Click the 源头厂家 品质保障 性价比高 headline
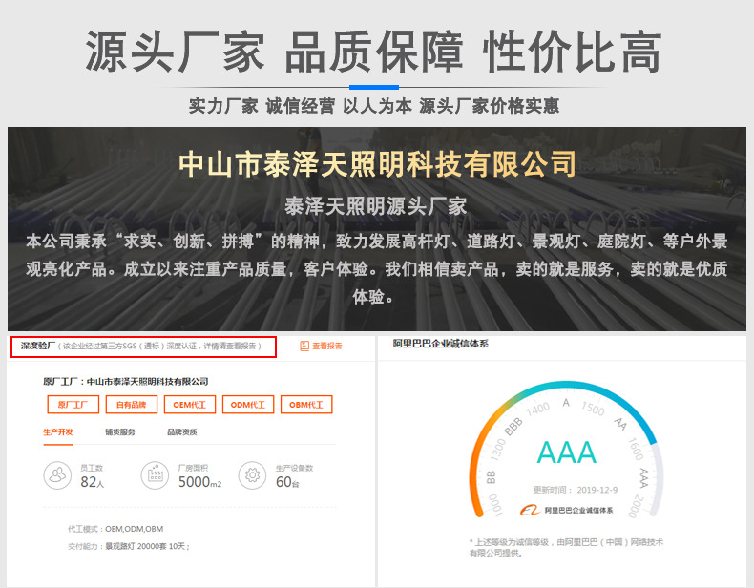 [373, 52]
